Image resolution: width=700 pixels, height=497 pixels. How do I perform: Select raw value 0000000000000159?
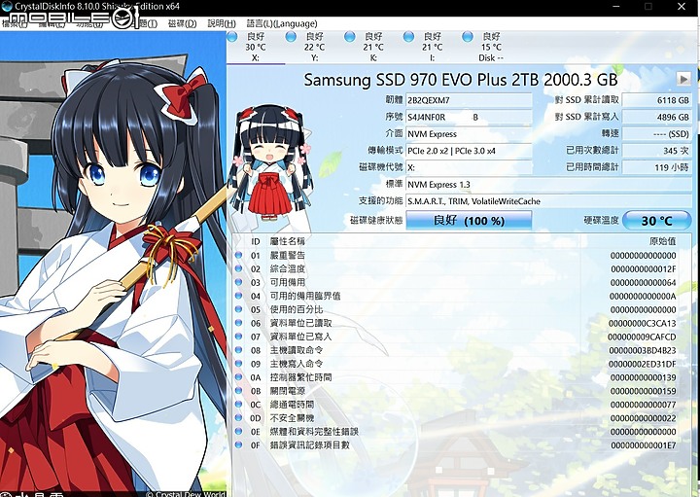[x=644, y=391]
